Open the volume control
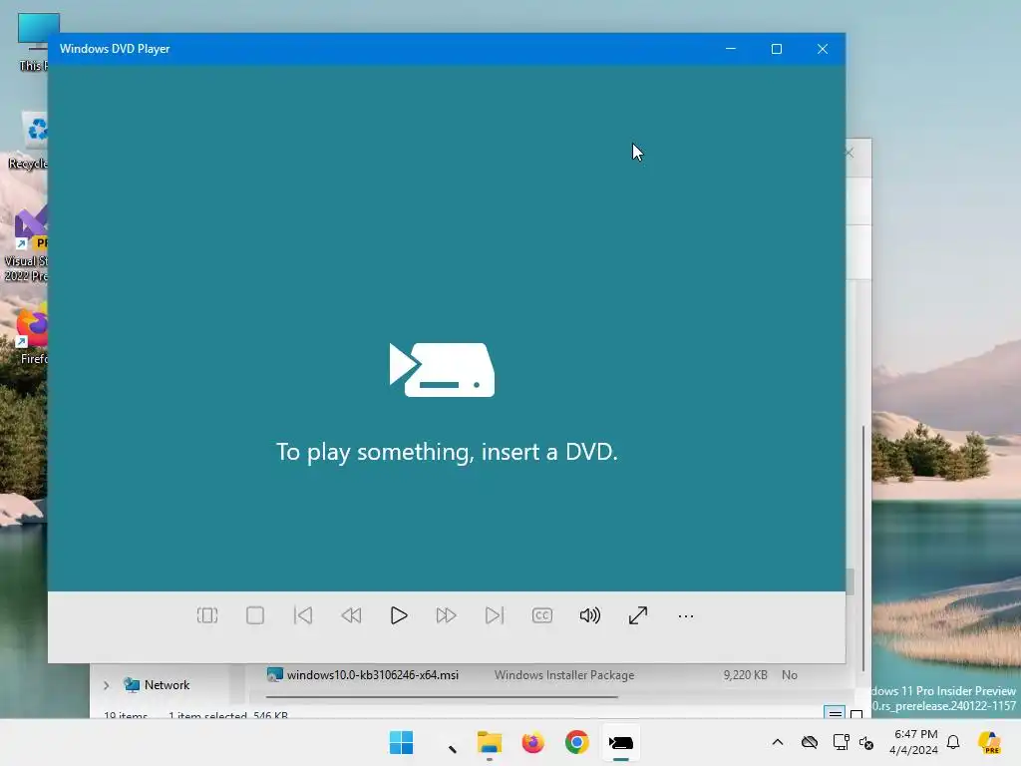This screenshot has width=1021, height=766. (590, 615)
